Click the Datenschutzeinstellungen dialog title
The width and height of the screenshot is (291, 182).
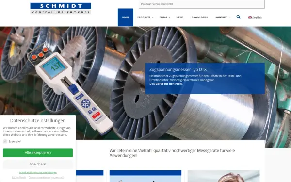click(38, 121)
